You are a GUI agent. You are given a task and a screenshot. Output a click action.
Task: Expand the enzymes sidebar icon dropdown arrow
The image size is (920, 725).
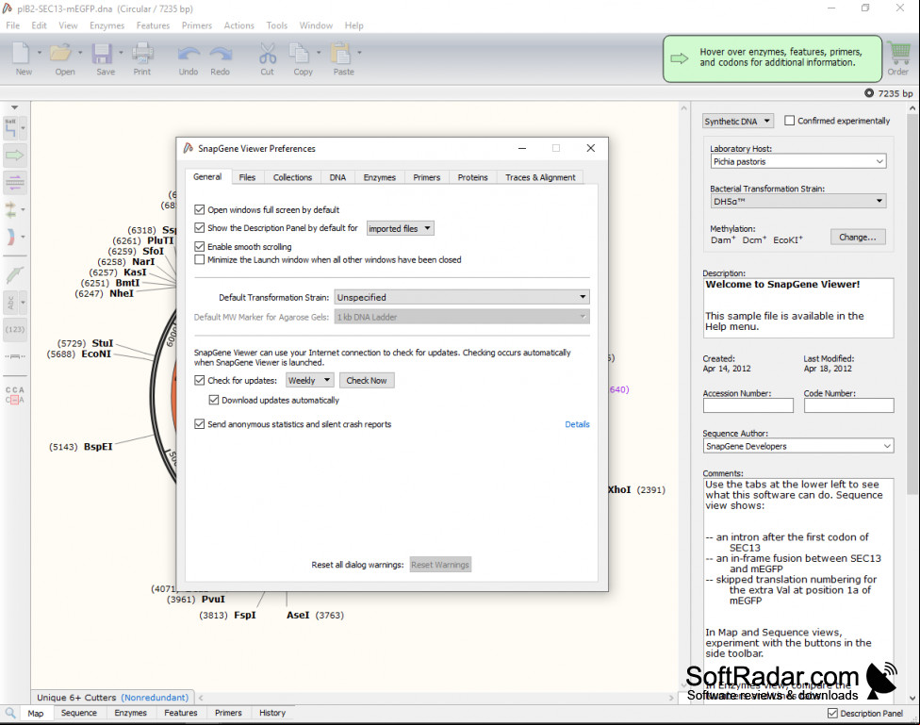pyautogui.click(x=23, y=128)
